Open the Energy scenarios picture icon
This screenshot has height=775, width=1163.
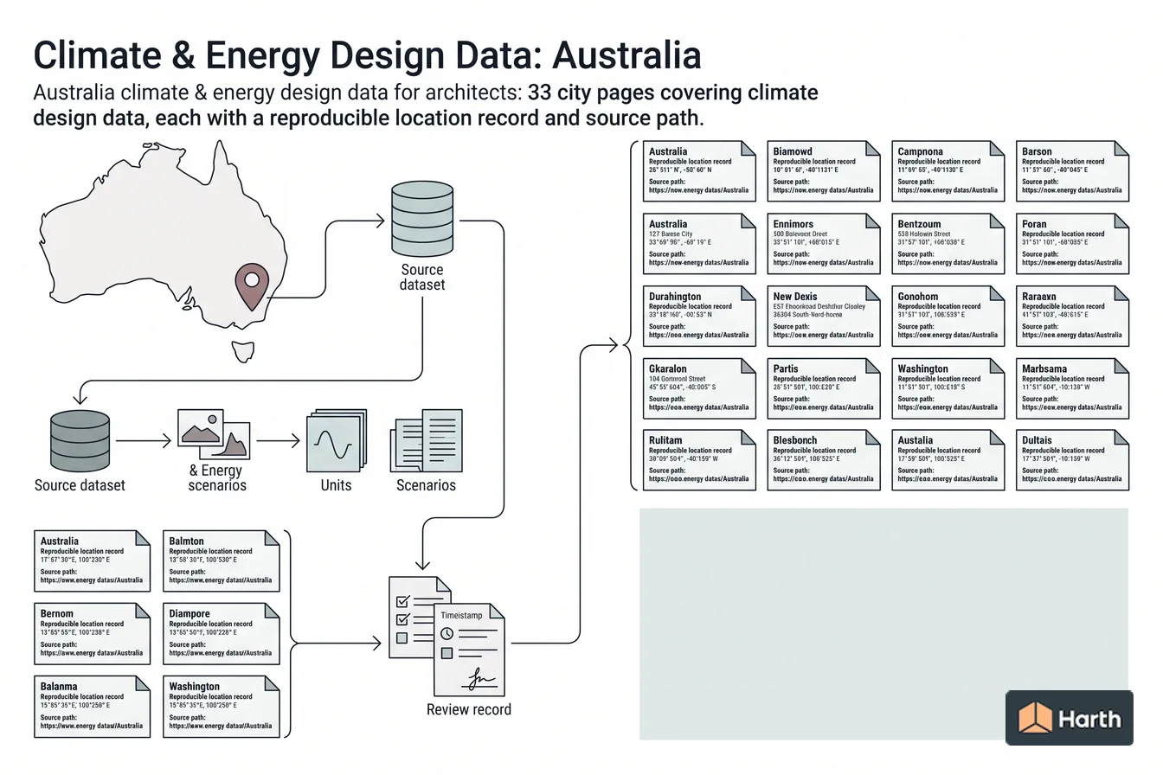[x=213, y=433]
